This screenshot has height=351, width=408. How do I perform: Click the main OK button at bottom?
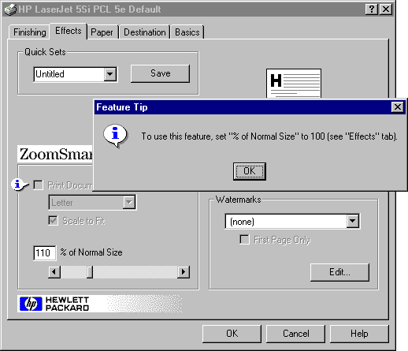click(x=232, y=334)
